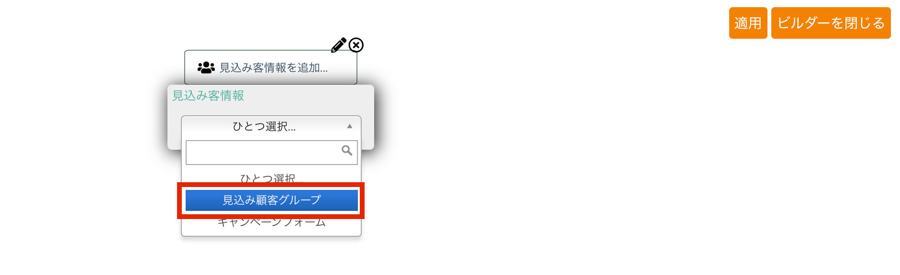Click ビルダーを閉じる to close the builder
900x275 pixels.
point(831,23)
